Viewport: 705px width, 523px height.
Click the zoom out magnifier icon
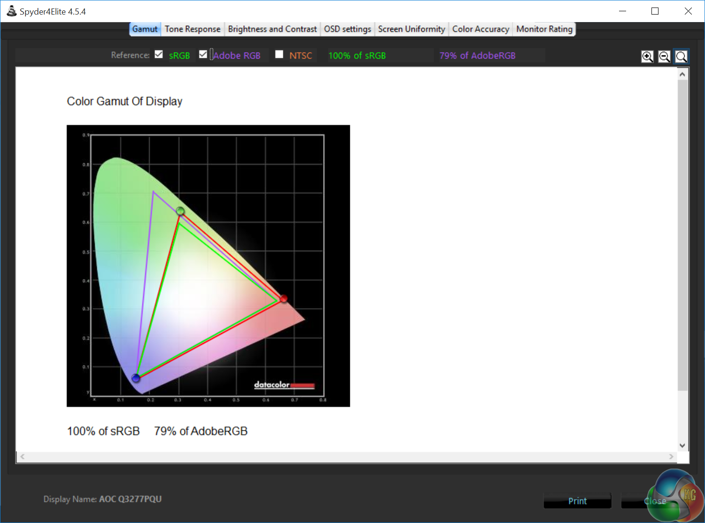click(x=664, y=56)
